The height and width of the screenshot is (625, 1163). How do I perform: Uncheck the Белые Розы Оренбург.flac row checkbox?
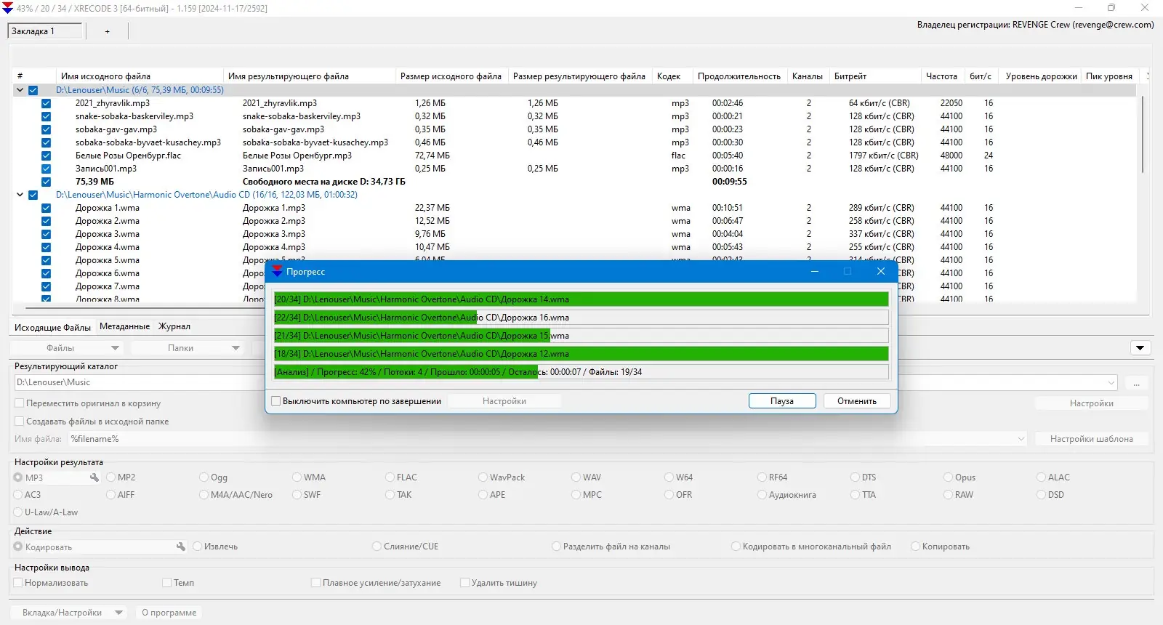pos(46,156)
